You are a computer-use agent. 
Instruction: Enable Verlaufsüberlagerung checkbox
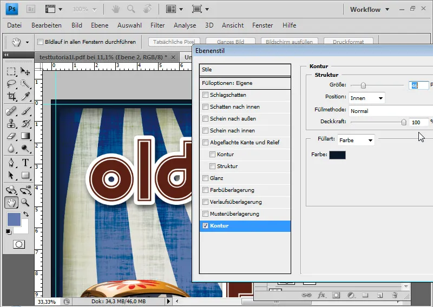(x=205, y=202)
